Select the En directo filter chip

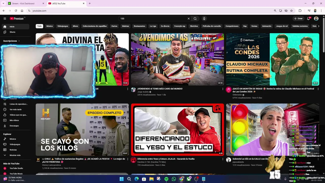click(165, 26)
